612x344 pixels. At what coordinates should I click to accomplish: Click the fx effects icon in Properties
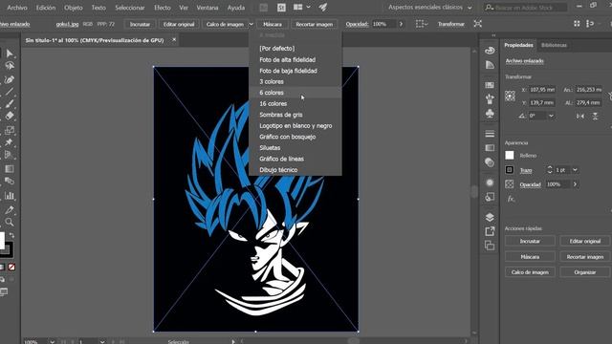tap(511, 199)
